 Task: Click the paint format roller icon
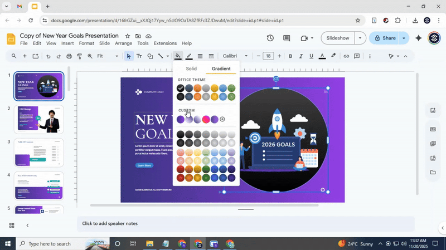[x=80, y=56]
